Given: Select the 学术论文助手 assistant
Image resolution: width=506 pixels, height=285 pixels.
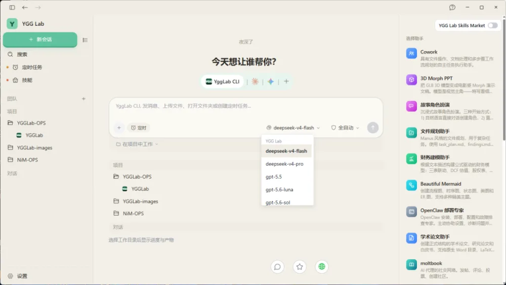Looking at the screenshot, I should point(451,243).
